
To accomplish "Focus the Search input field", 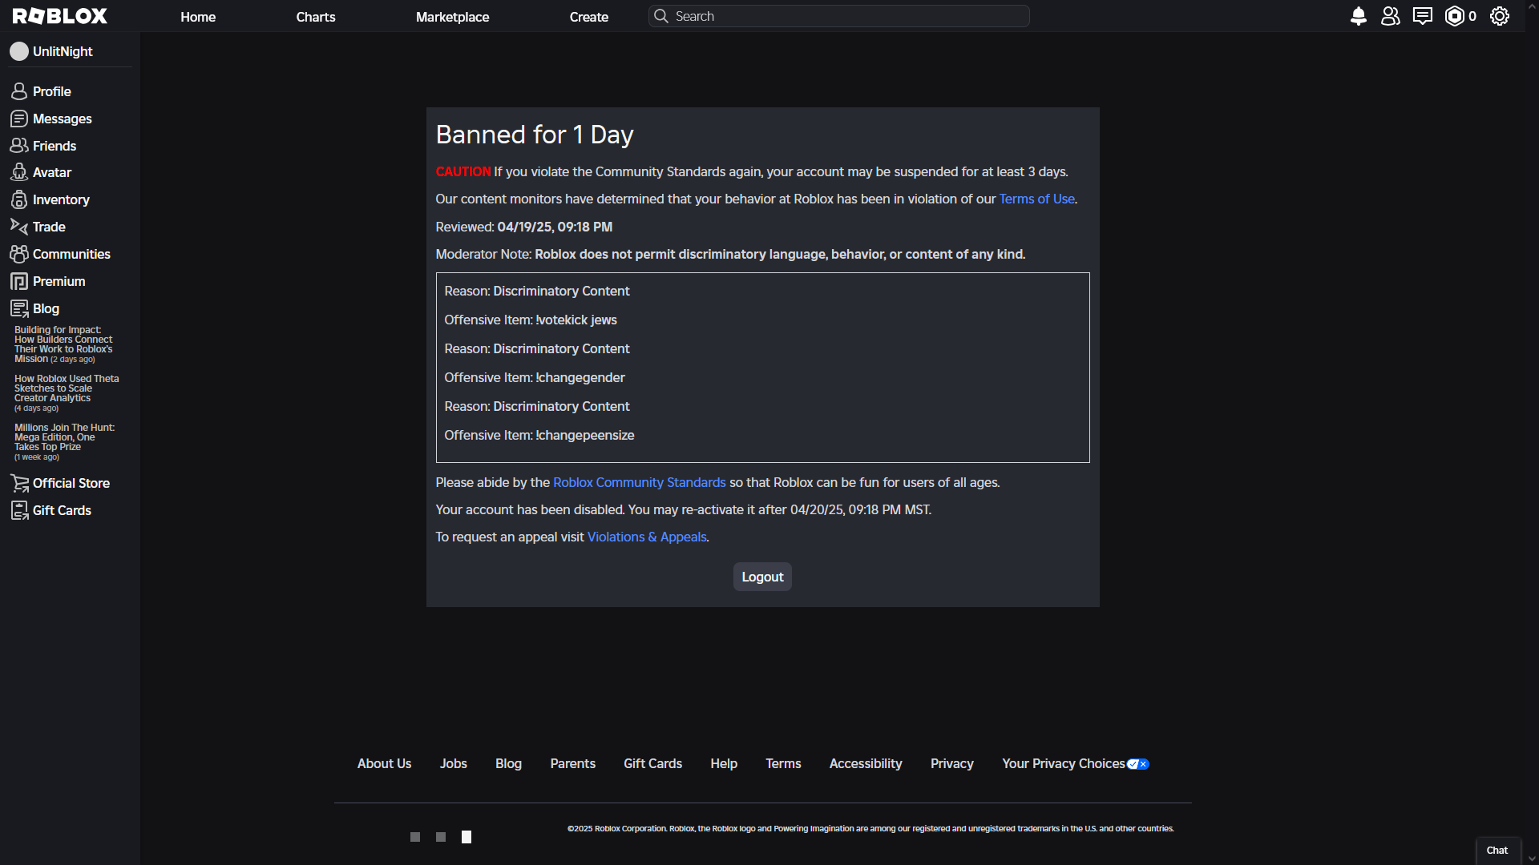I will (x=839, y=16).
